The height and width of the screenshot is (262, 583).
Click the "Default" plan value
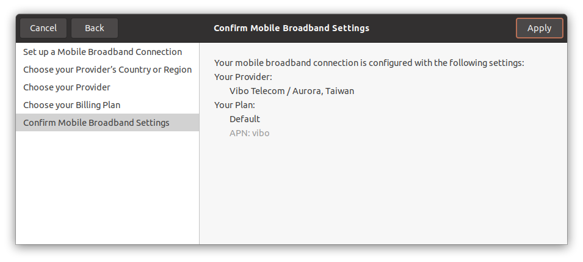coord(245,119)
